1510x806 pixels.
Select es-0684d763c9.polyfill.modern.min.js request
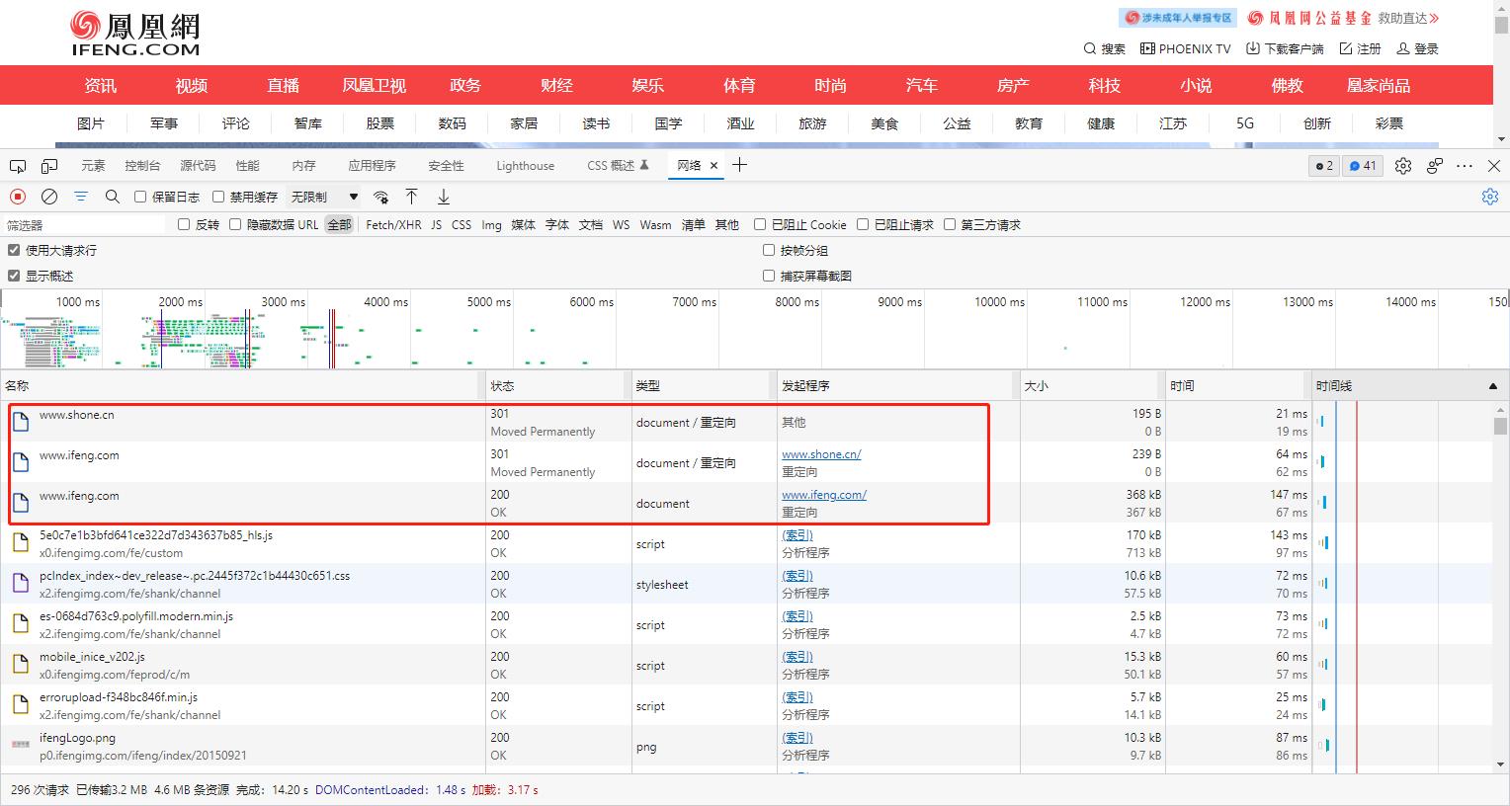point(136,616)
